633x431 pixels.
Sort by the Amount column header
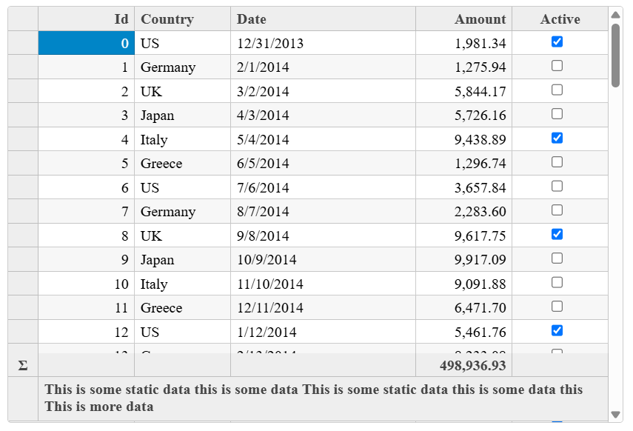tap(464, 19)
